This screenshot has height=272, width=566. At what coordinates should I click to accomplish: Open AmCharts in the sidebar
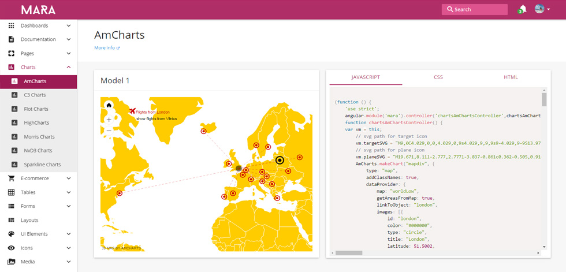(38, 81)
